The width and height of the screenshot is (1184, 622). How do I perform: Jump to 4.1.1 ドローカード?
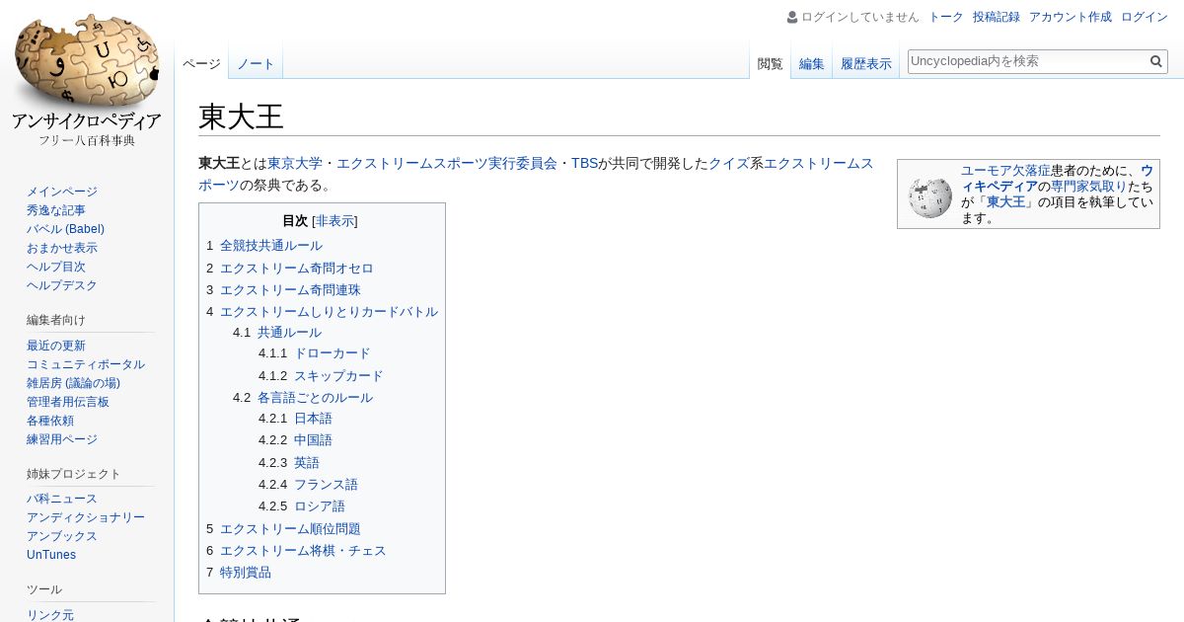[x=332, y=353]
